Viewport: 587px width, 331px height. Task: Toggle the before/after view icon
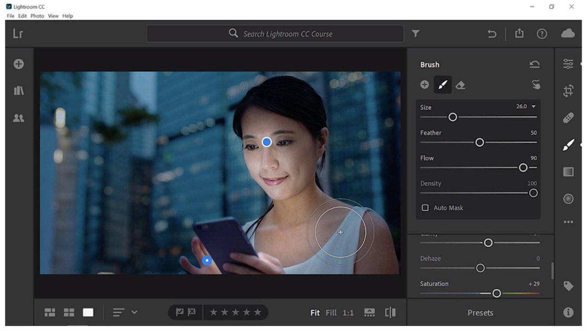coord(390,312)
